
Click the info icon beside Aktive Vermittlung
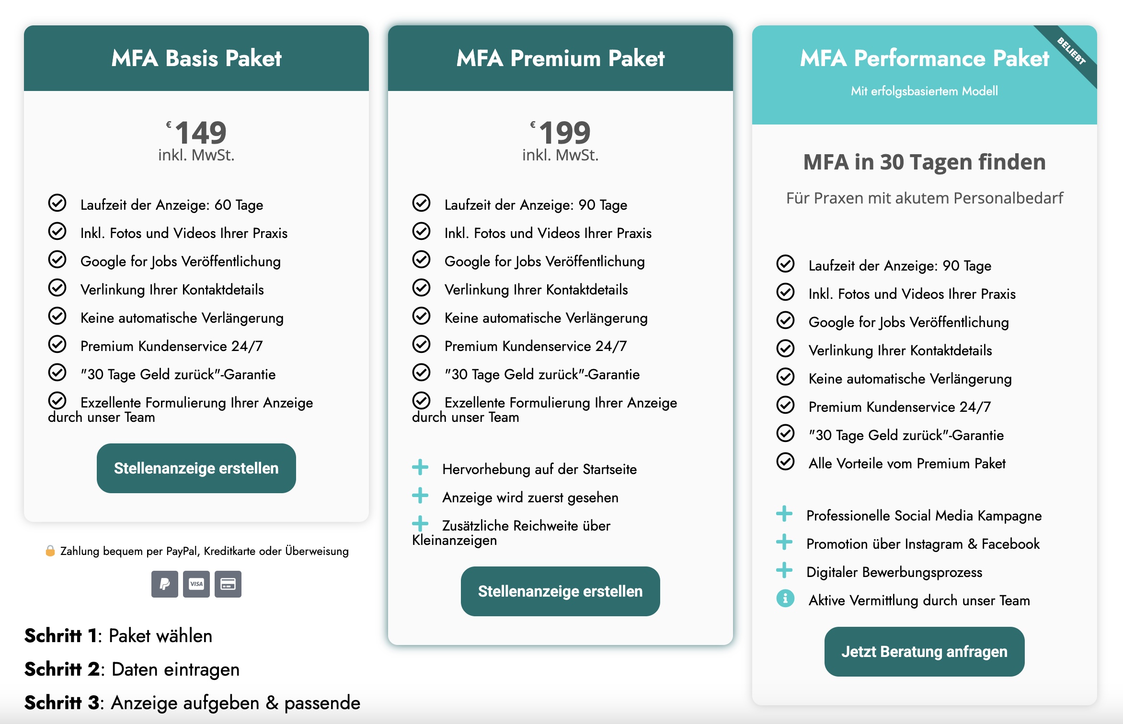point(785,599)
